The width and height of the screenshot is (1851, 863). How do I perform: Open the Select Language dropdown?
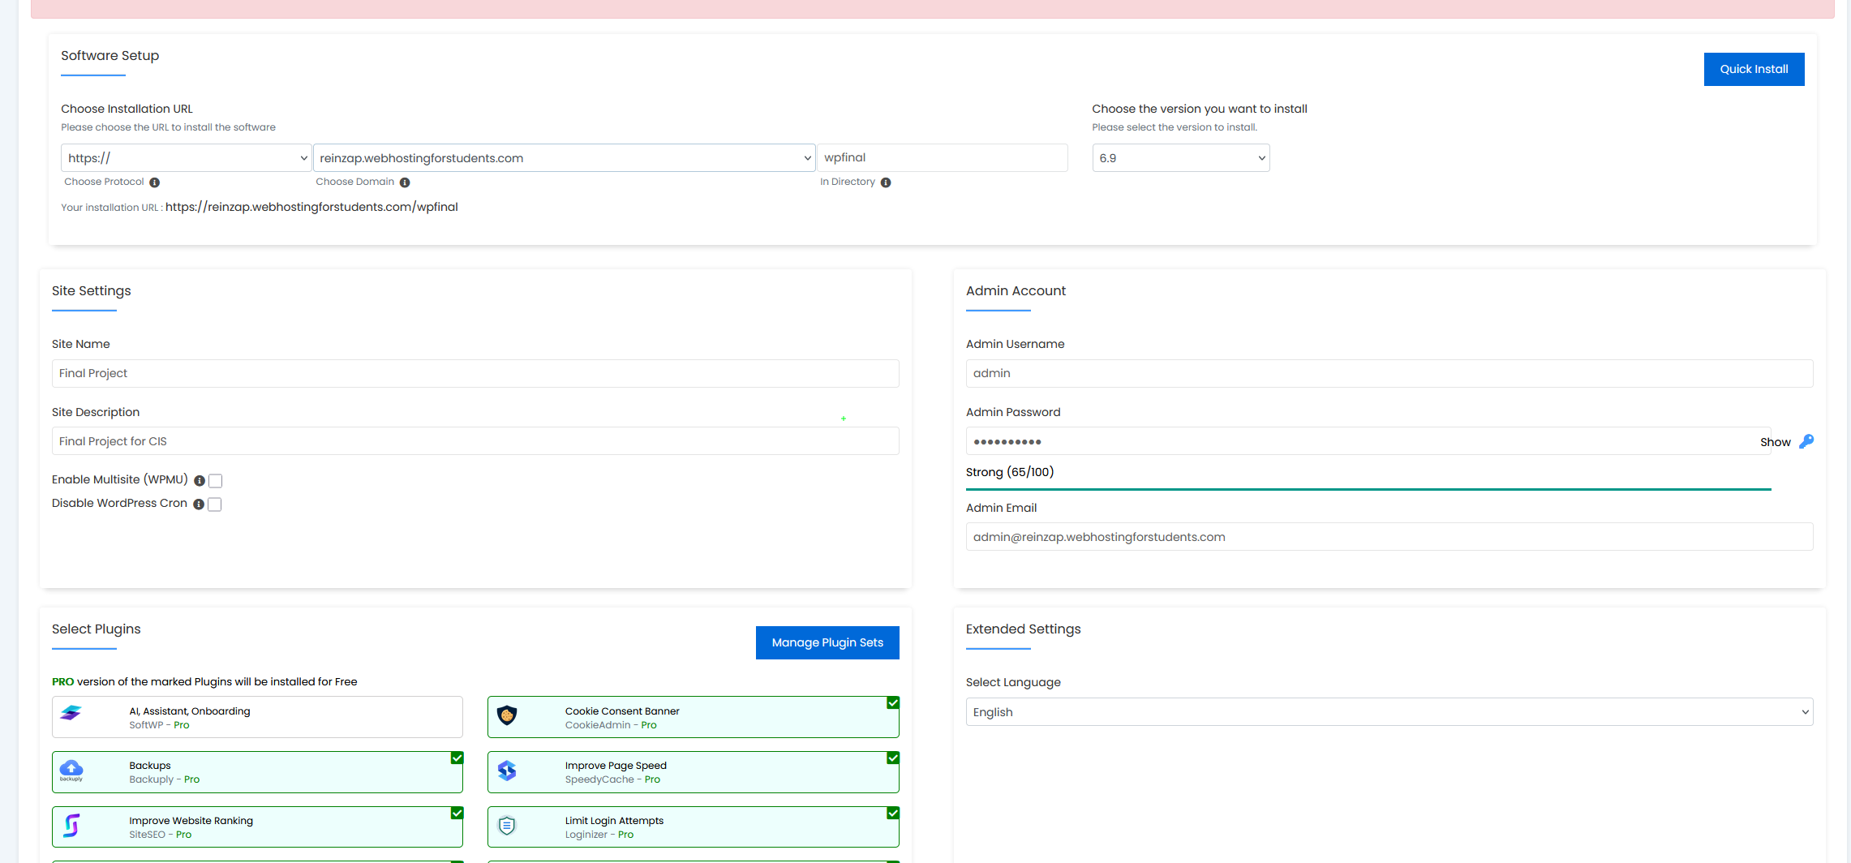click(1389, 712)
